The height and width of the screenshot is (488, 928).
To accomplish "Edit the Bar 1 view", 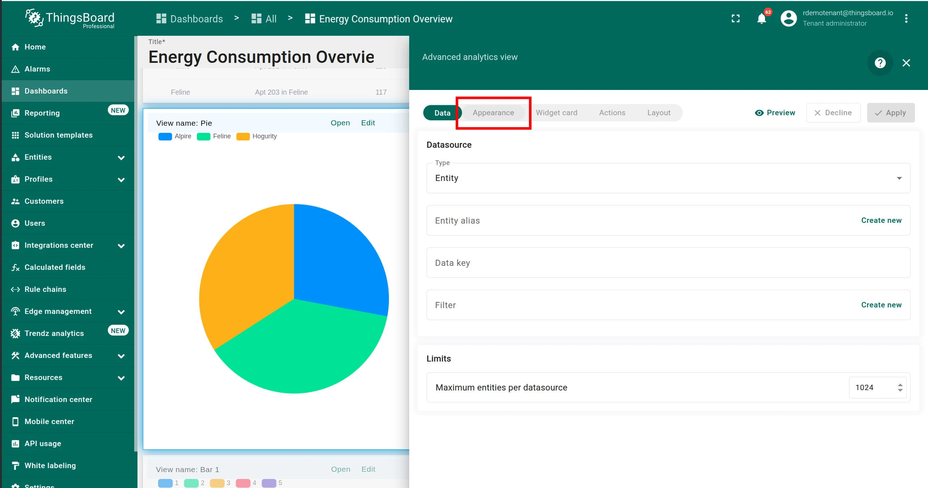I will (x=368, y=469).
